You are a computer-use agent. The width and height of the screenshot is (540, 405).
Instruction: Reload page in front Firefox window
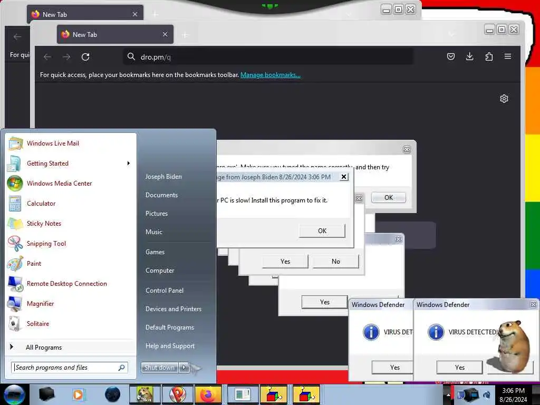coord(85,57)
